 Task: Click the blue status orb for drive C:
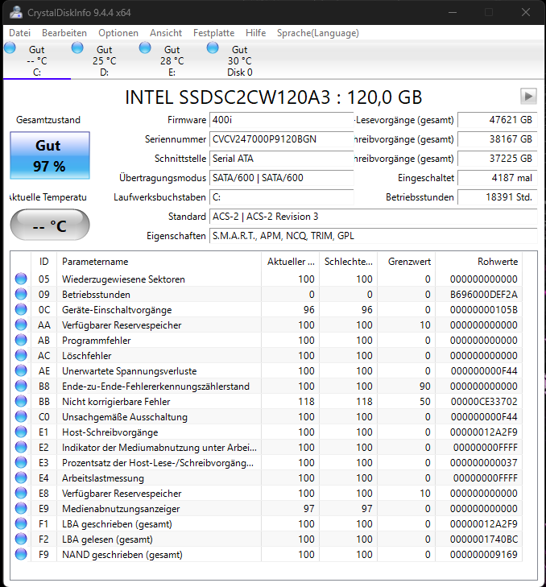pos(10,48)
